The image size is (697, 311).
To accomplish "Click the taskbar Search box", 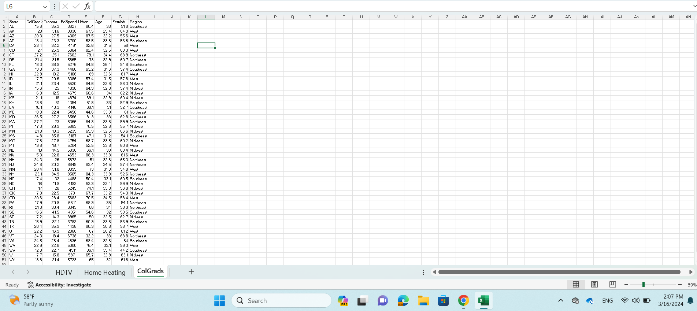I will pyautogui.click(x=281, y=301).
